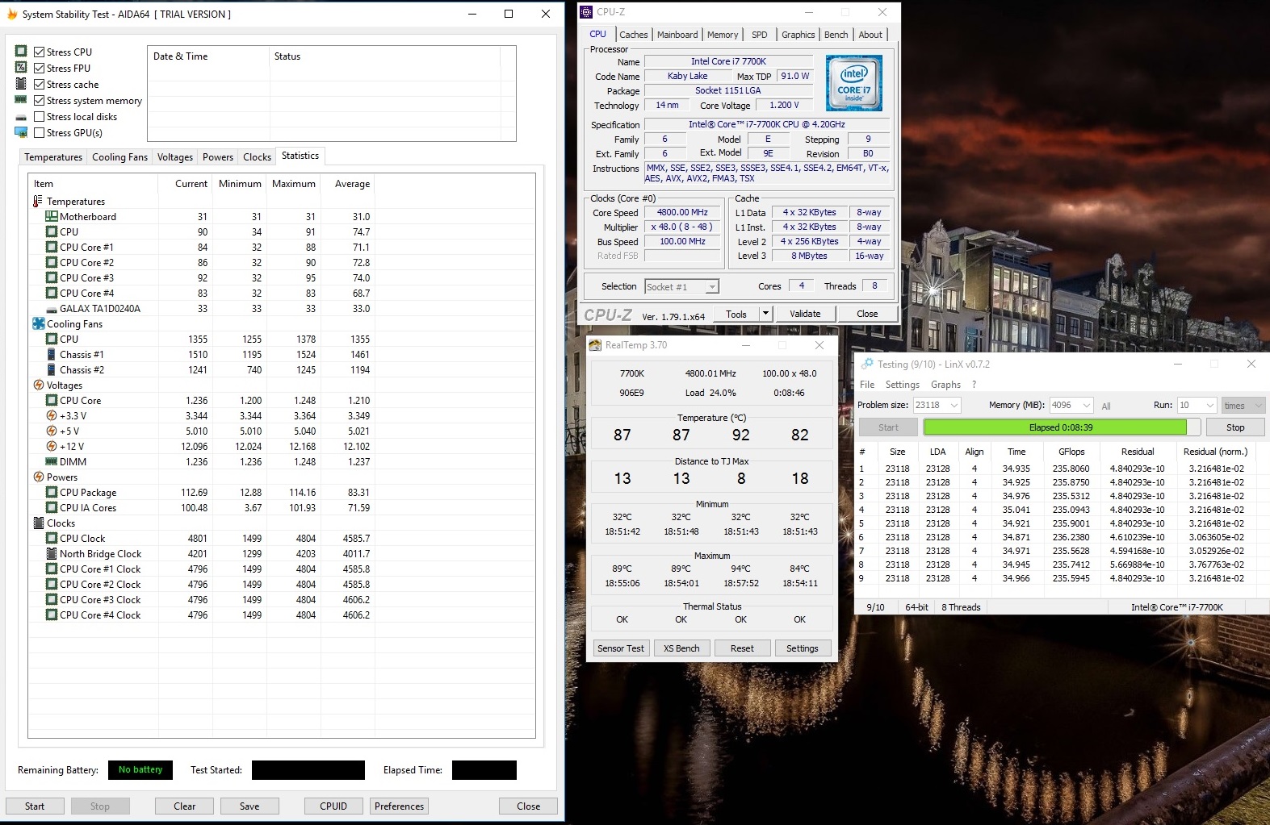Click the Cooling Fans group fan icon
Image resolution: width=1270 pixels, height=825 pixels.
[39, 323]
